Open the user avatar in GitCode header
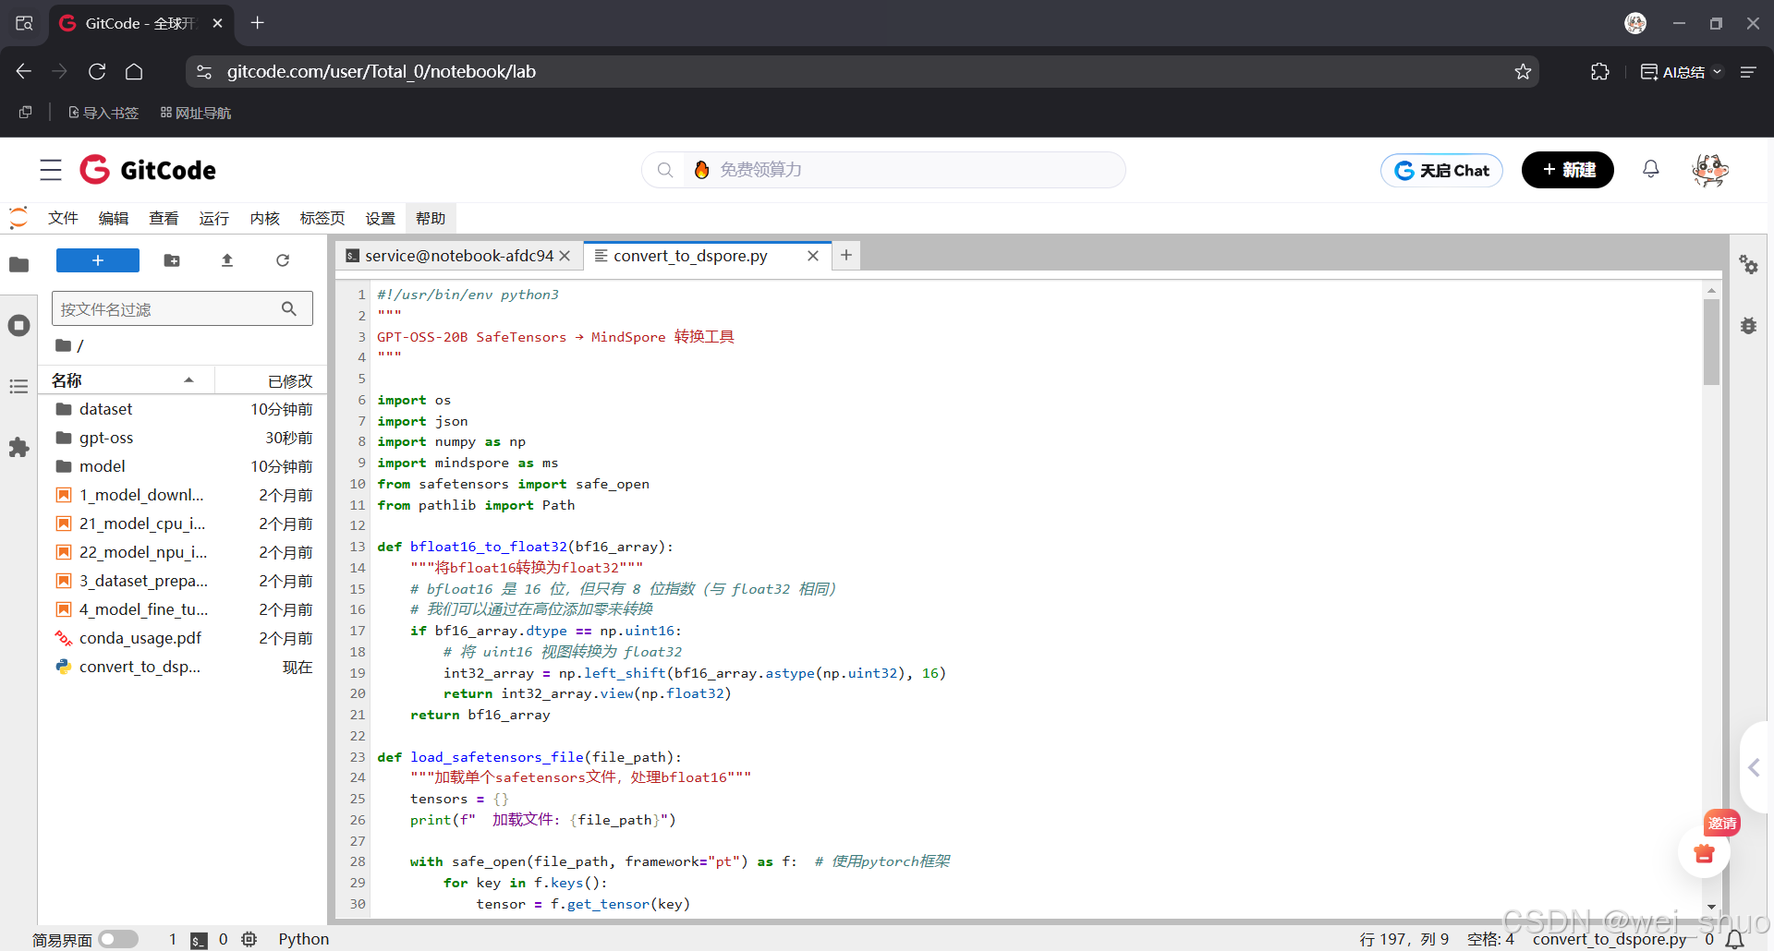This screenshot has width=1774, height=951. tap(1710, 170)
